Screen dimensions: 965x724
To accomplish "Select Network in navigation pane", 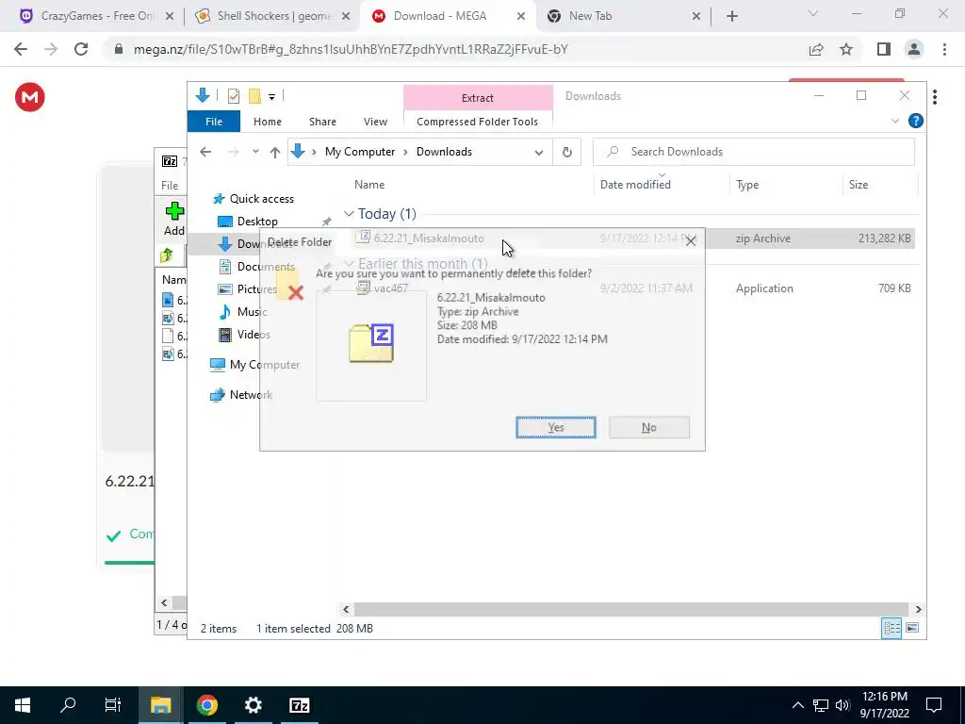I will tap(251, 395).
